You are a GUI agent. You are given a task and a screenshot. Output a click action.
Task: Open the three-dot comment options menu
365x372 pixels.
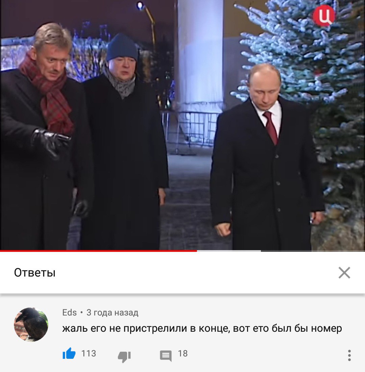349,355
